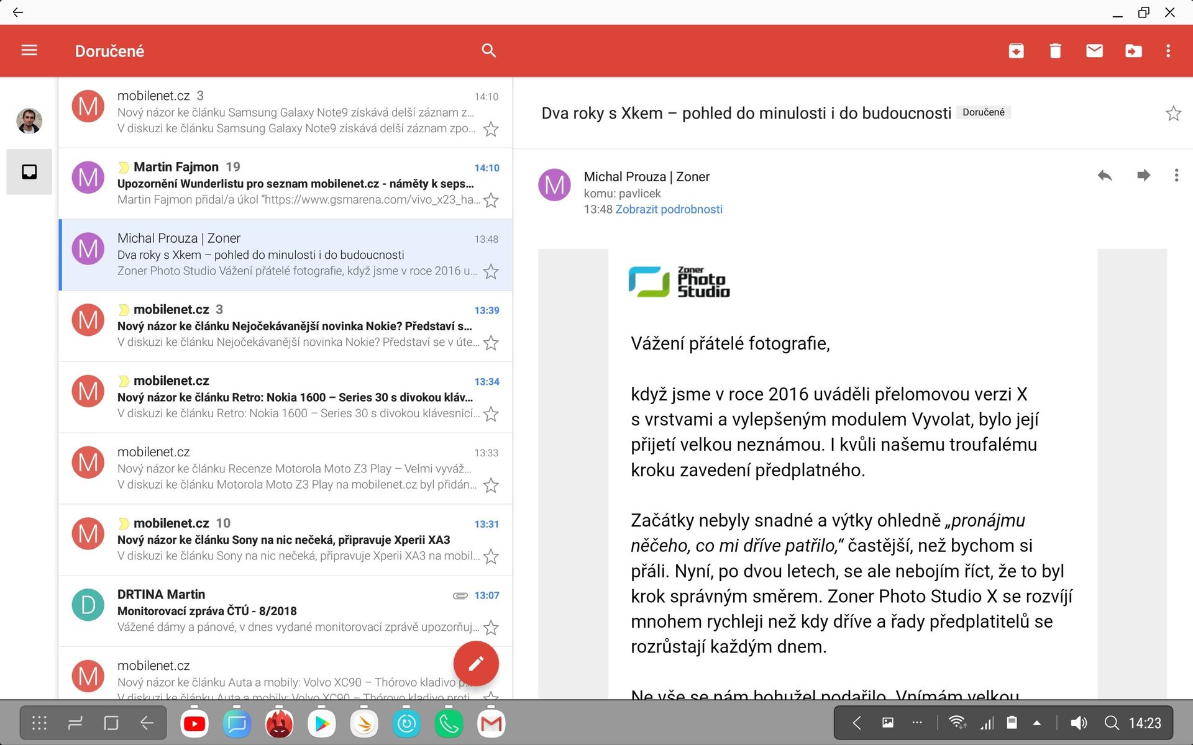This screenshot has width=1193, height=745.
Task: Archive the open email
Action: pyautogui.click(x=1016, y=51)
